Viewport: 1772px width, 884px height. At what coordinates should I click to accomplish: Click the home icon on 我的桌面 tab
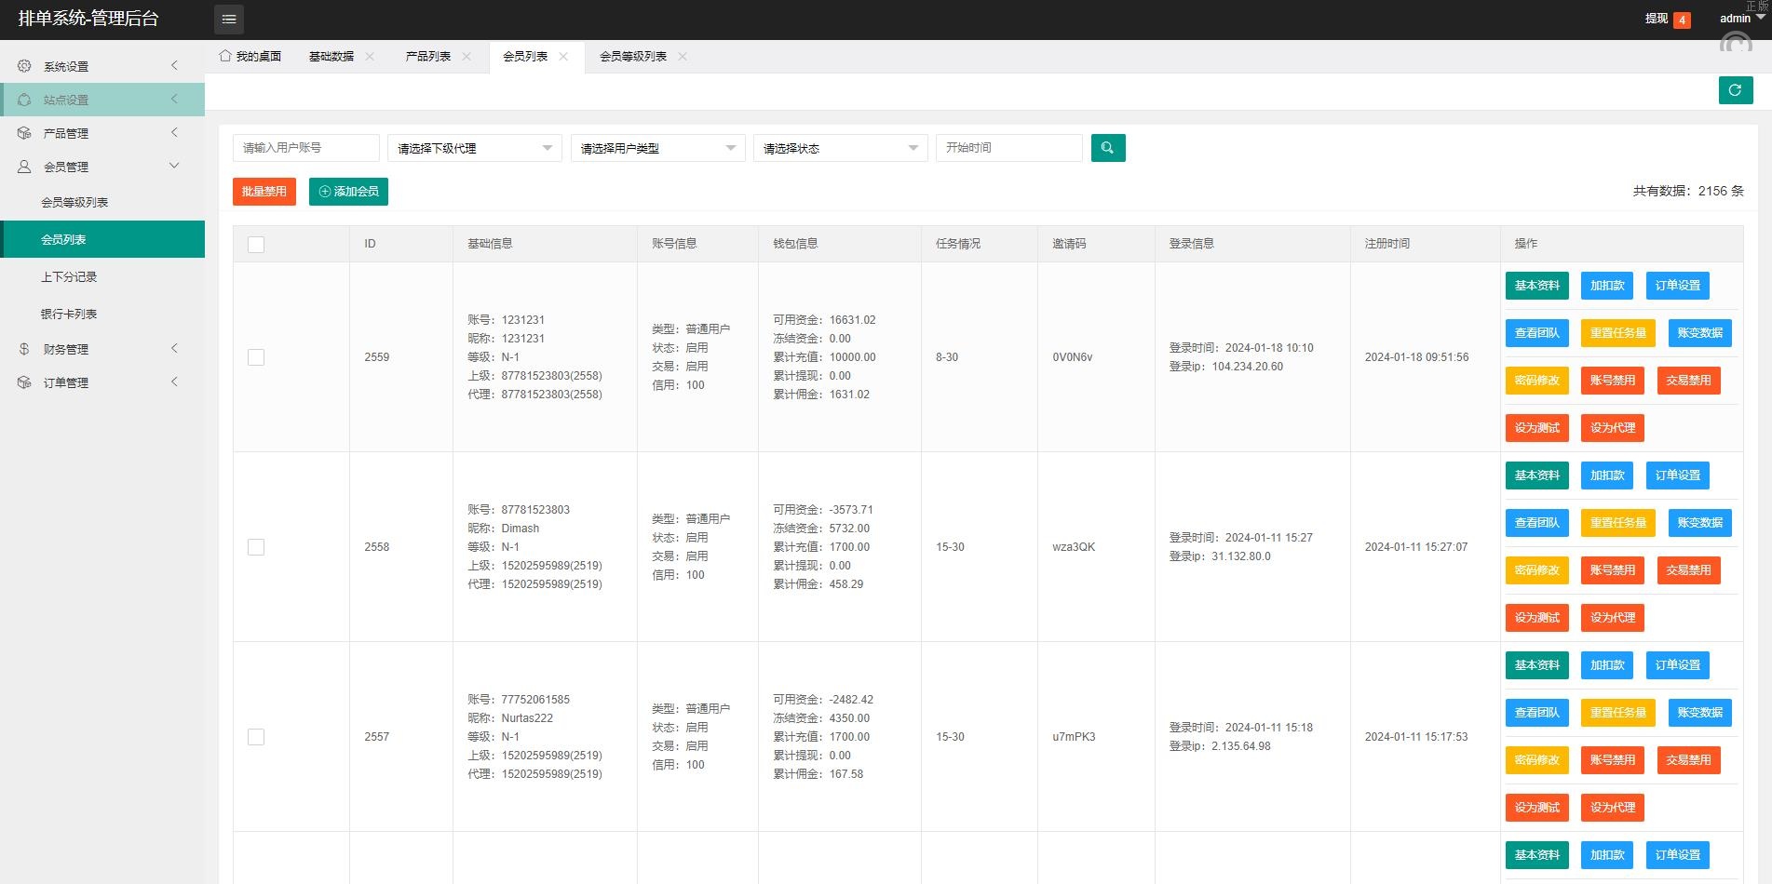pyautogui.click(x=225, y=56)
